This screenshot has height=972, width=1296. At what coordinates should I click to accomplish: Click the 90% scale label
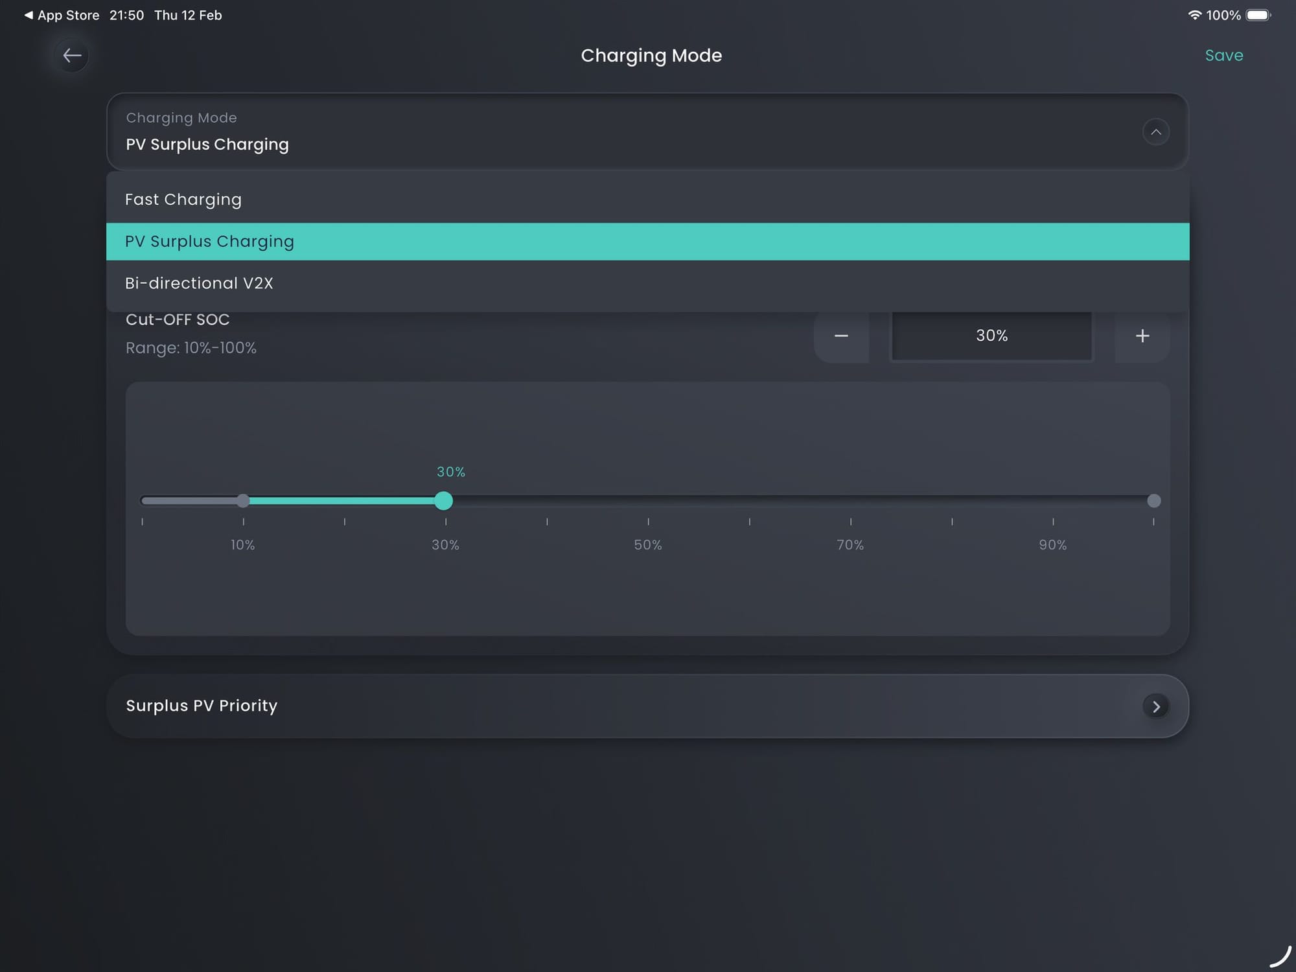(x=1053, y=545)
